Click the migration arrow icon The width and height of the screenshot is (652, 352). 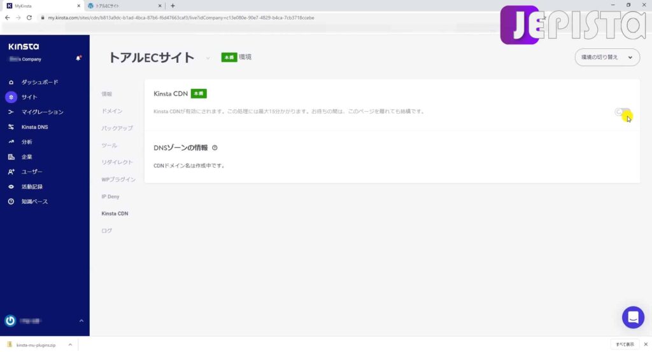[x=11, y=112]
